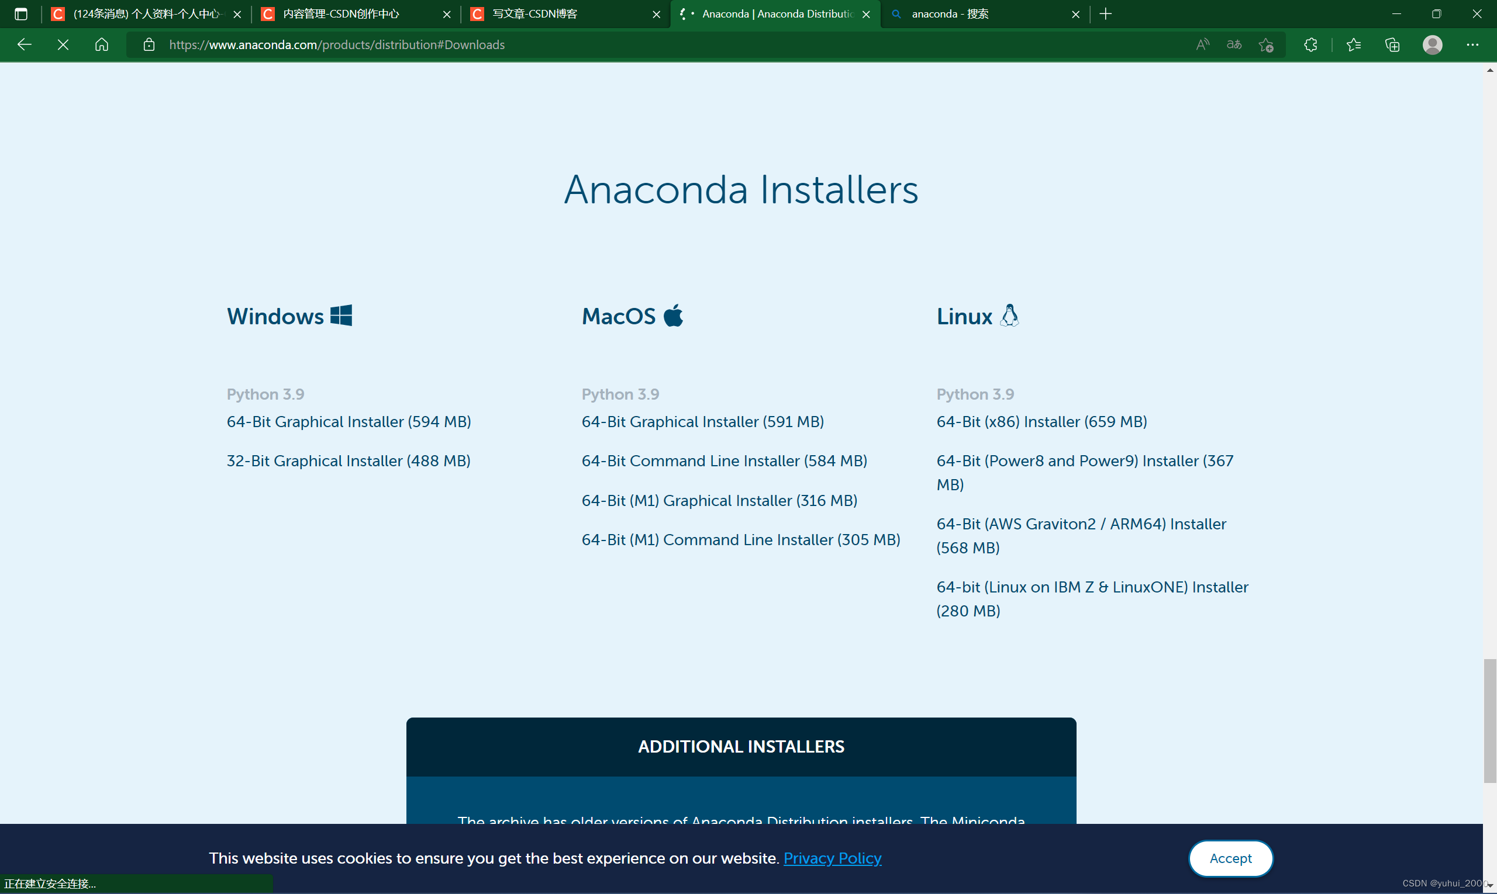Click the page scrollbar thumb
This screenshot has width=1497, height=894.
1490,720
